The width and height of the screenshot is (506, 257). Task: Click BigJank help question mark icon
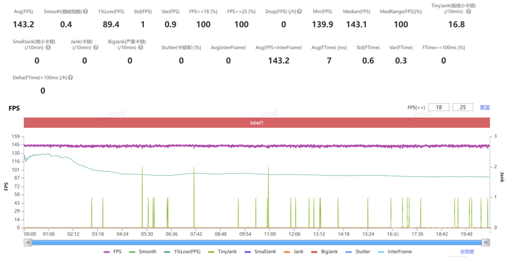(141, 47)
